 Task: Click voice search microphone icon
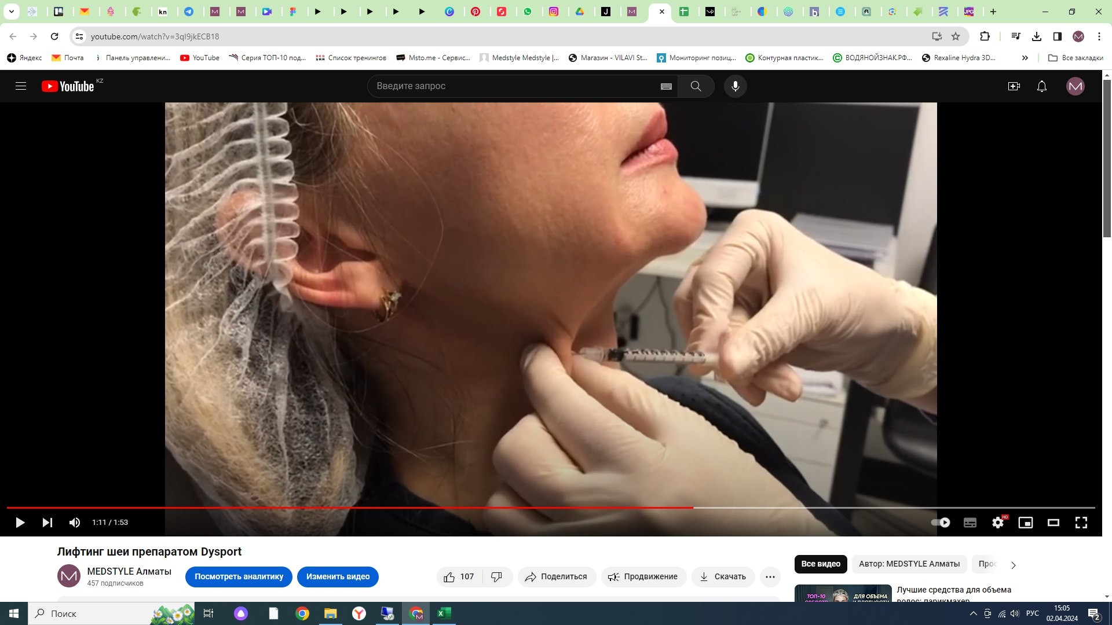pos(736,86)
